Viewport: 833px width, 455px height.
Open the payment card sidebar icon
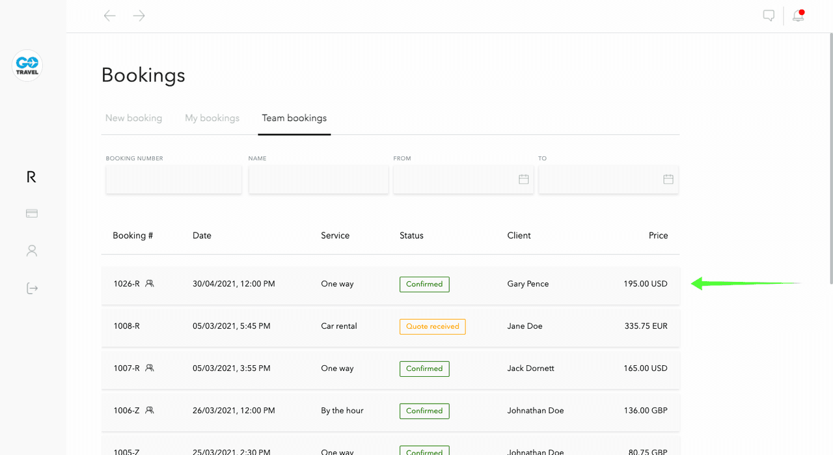(x=31, y=214)
